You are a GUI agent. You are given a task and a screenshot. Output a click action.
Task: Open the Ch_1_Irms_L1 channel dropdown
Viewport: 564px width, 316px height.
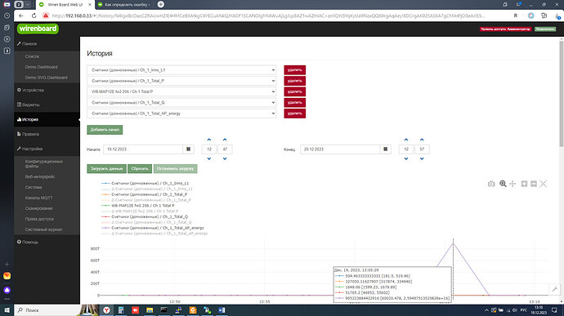coord(181,70)
